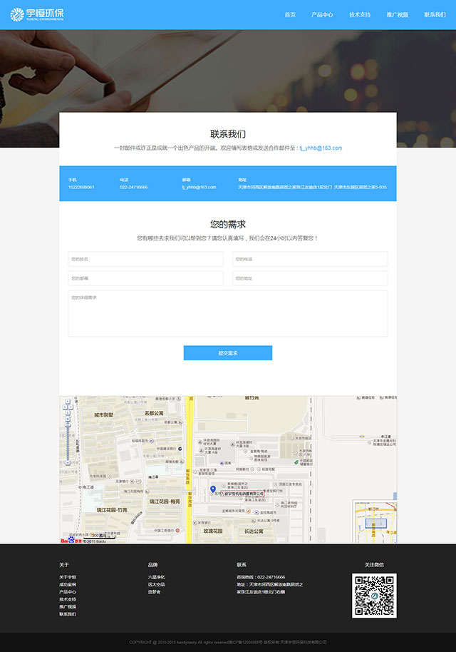Click the 六层净化 brand link in footer
Viewport: 456px width, 652px height.
(x=156, y=577)
